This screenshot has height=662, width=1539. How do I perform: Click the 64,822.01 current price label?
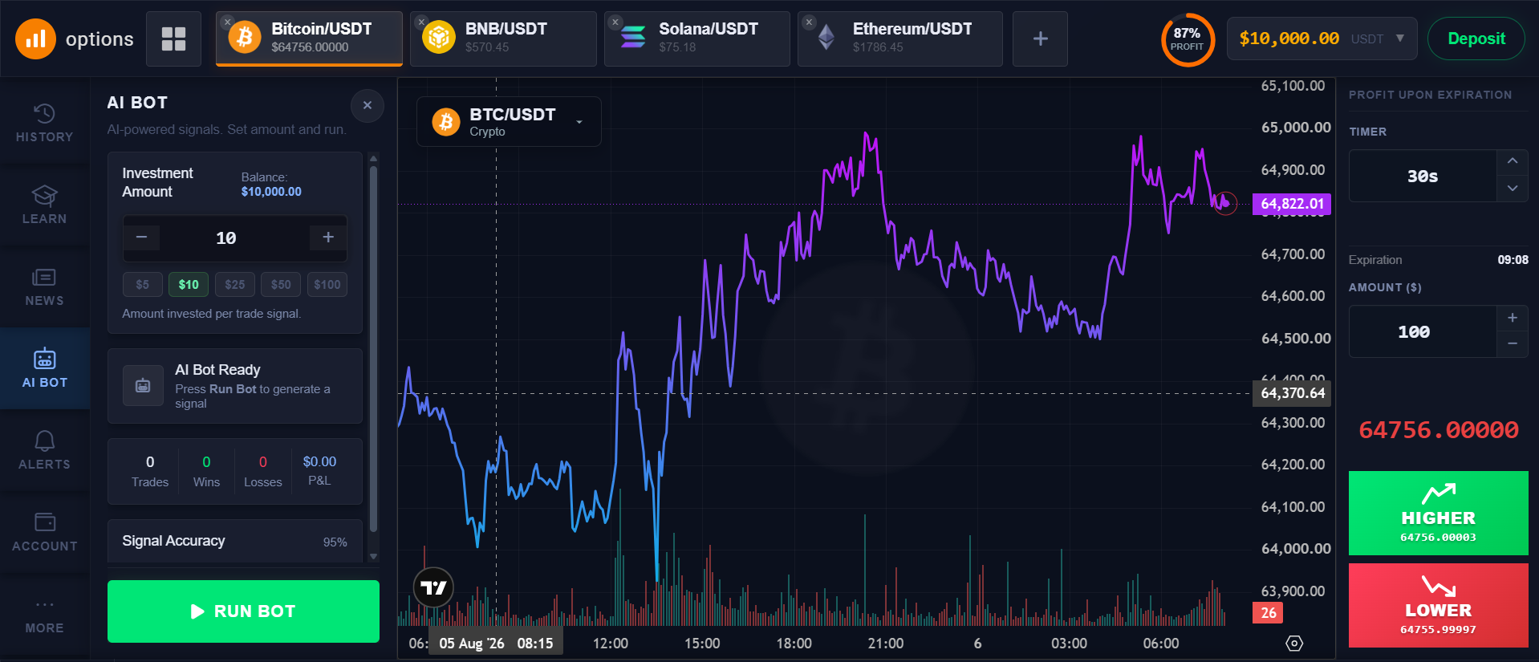(x=1292, y=204)
